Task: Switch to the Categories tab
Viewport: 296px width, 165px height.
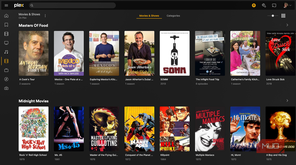Action: tap(173, 16)
